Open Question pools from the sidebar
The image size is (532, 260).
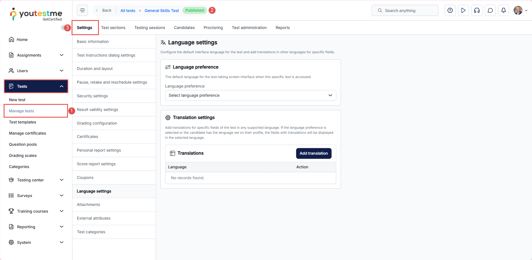click(23, 144)
